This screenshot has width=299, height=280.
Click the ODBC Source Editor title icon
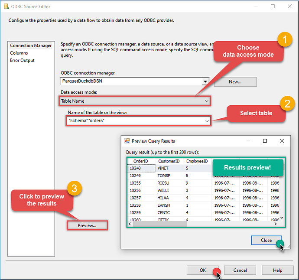pyautogui.click(x=6, y=7)
